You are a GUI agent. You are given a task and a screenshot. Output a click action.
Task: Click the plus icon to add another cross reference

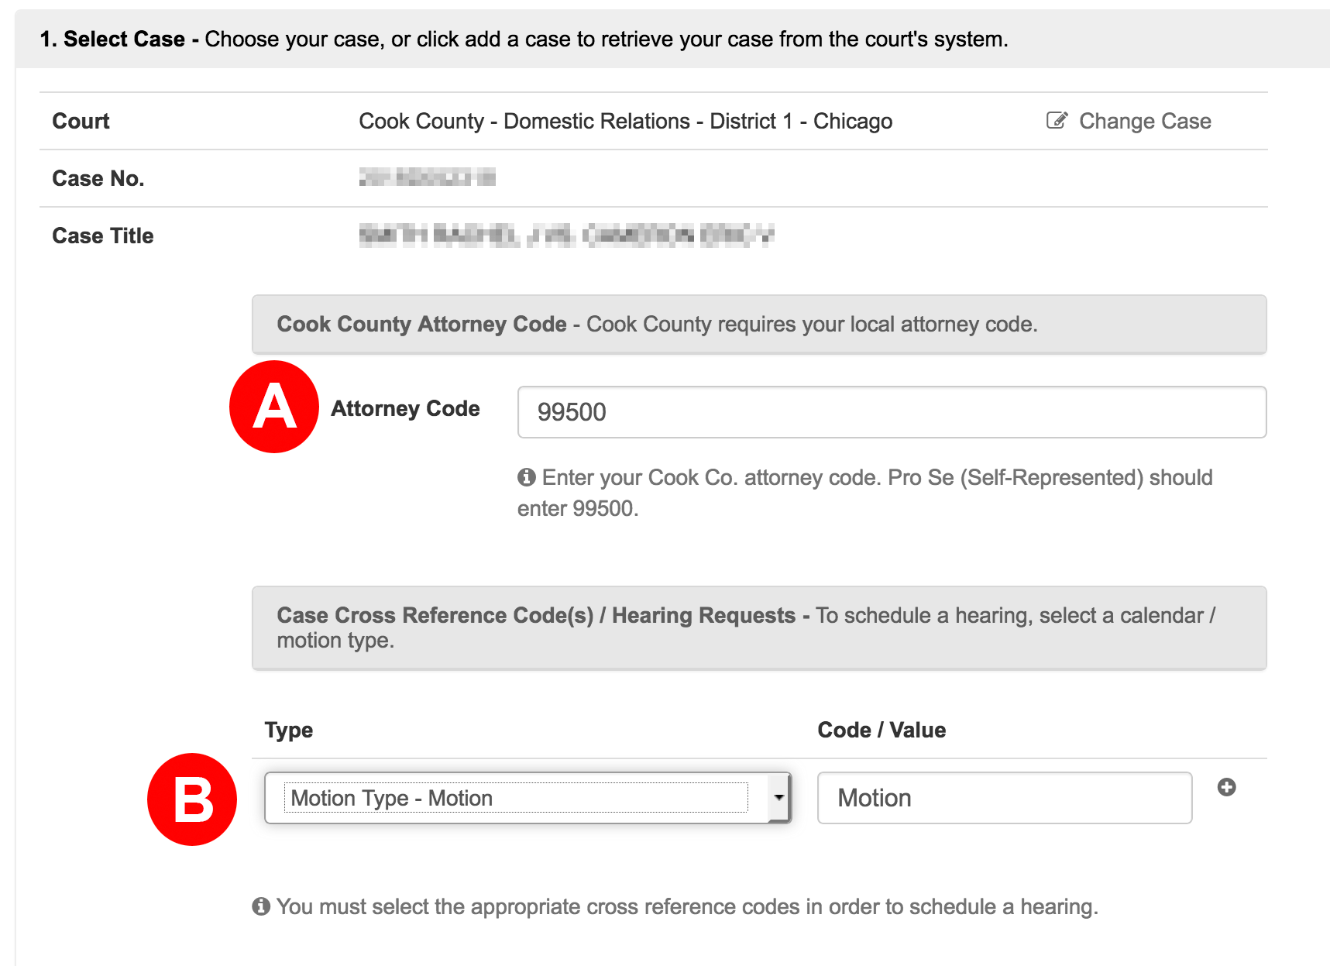click(1228, 786)
